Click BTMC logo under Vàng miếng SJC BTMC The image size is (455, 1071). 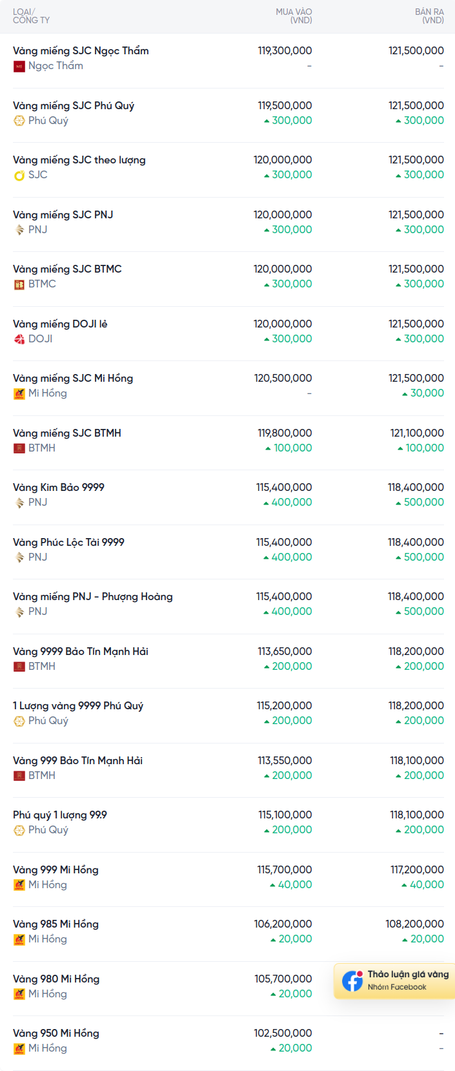click(19, 285)
